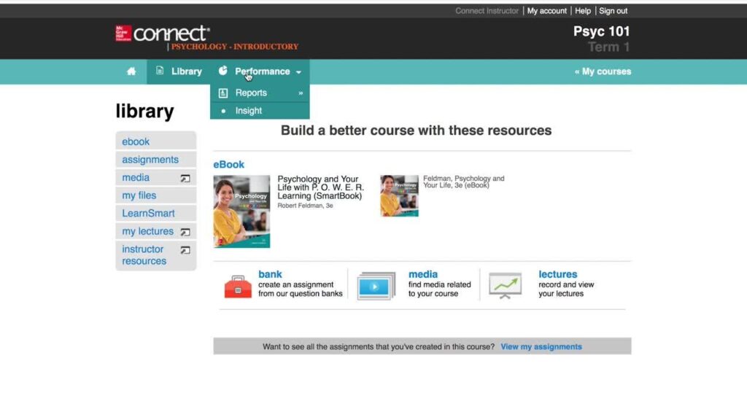747x420 pixels.
Task: Click Sign out in the top bar
Action: [613, 11]
